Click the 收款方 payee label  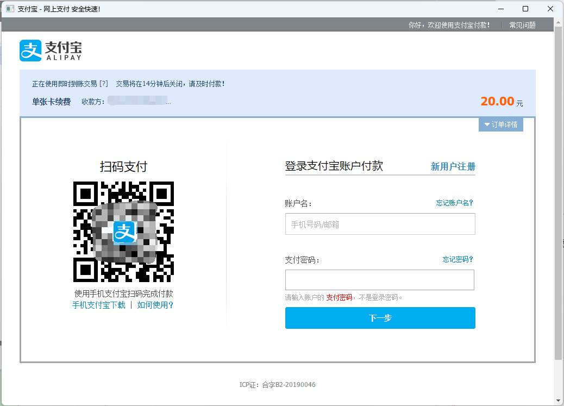93,102
